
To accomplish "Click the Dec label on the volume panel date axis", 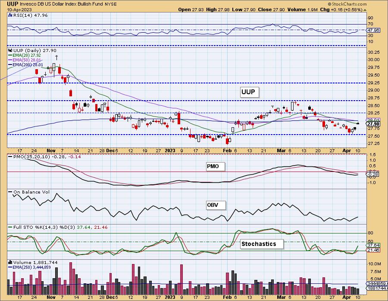I will [110, 297].
